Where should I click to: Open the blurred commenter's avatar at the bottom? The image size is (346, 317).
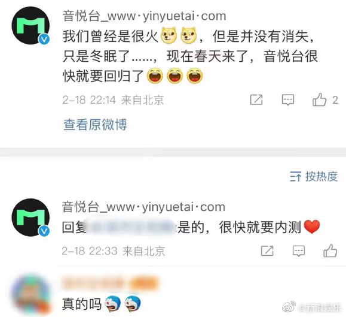(x=30, y=294)
